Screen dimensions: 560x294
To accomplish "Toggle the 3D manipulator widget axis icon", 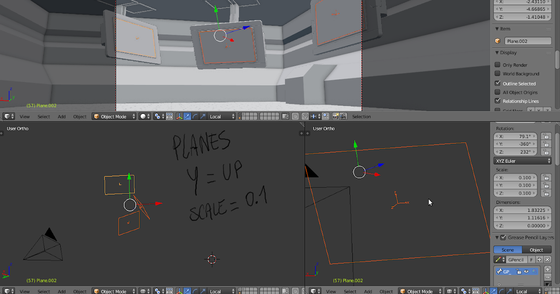I will [180, 116].
